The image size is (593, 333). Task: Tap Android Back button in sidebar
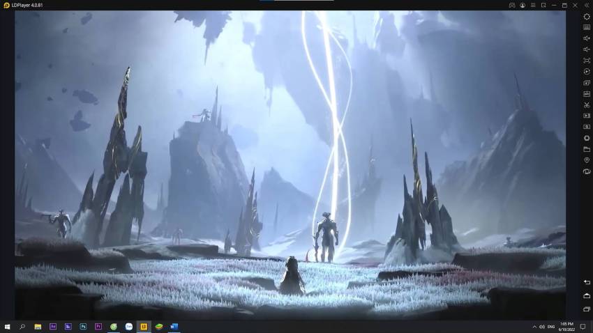point(587,282)
